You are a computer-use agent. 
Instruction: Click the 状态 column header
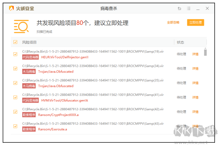click(180, 42)
